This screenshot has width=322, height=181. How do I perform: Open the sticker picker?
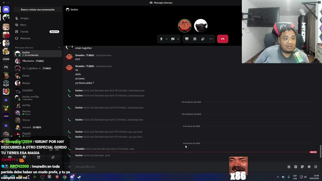(302, 167)
